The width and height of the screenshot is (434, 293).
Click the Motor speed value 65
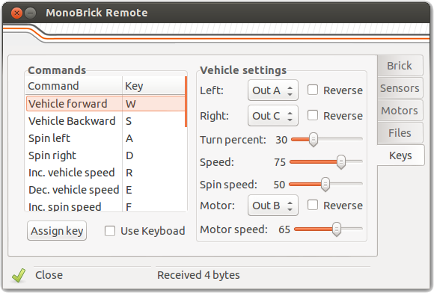[x=284, y=229]
